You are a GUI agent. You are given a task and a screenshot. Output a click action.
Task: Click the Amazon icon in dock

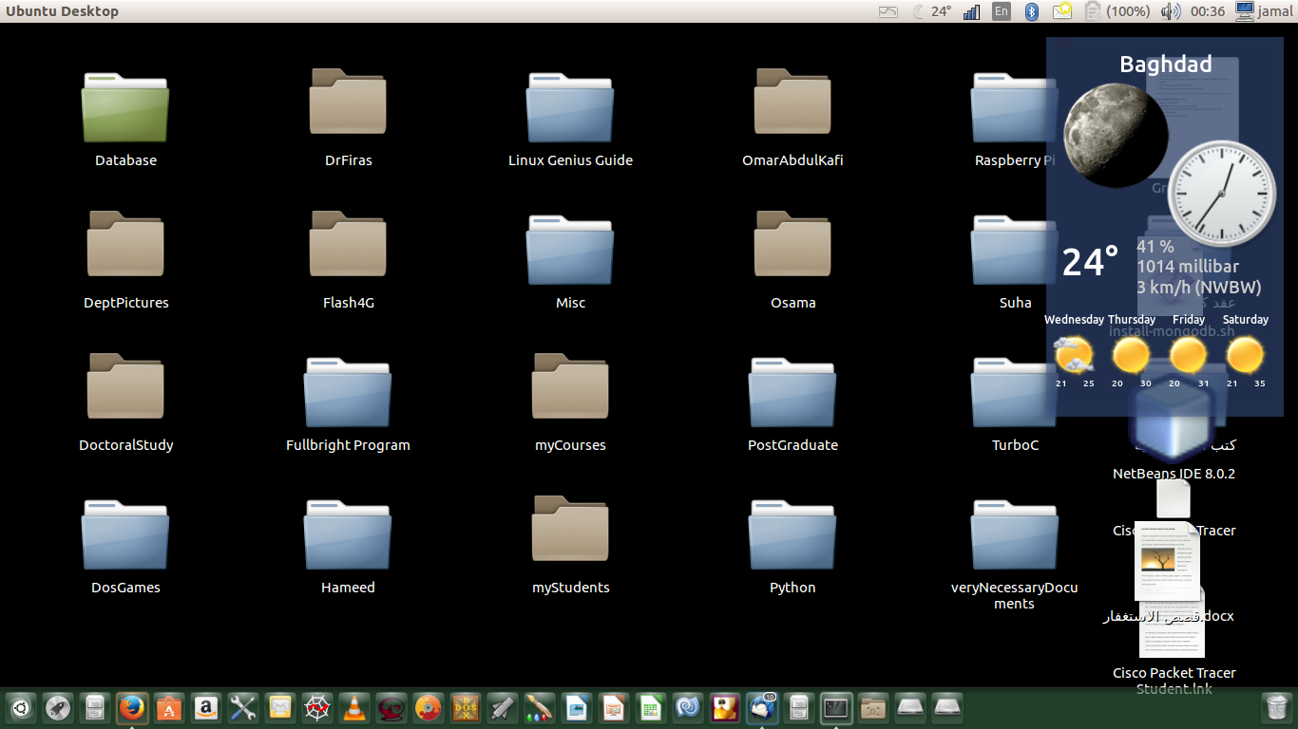tap(206, 707)
